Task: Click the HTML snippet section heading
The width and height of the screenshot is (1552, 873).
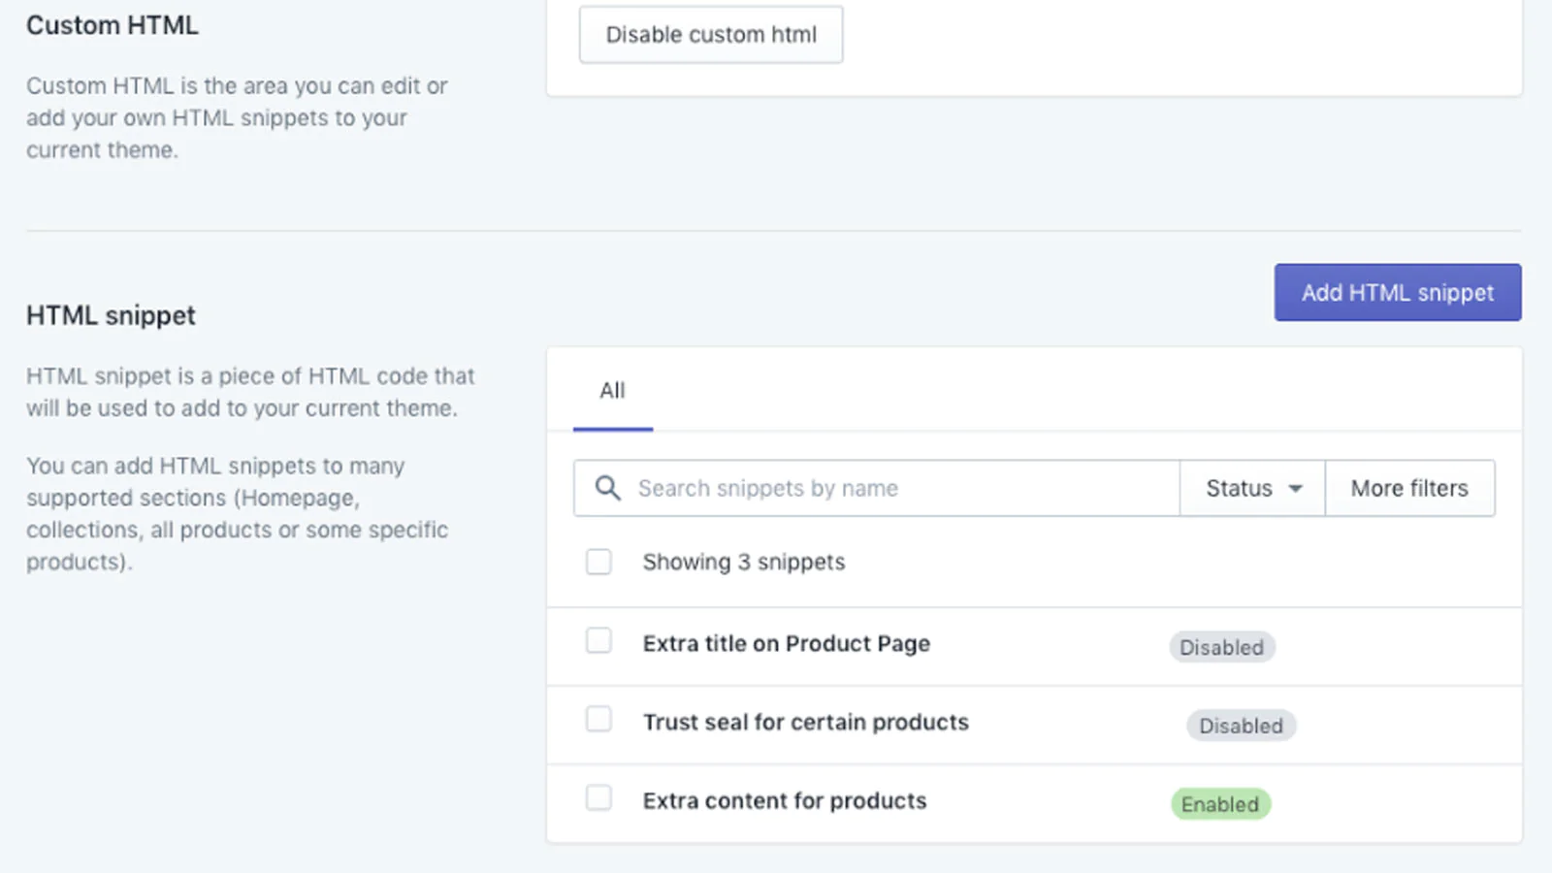Action: click(111, 315)
